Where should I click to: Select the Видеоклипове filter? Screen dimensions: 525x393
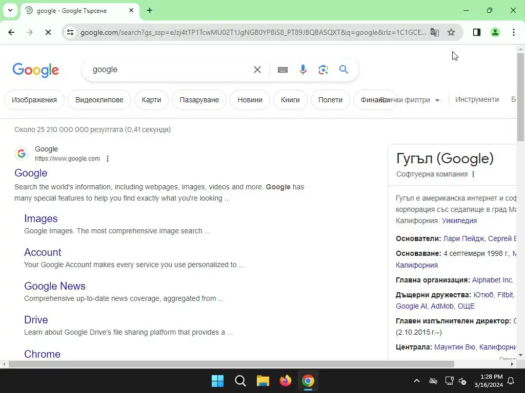tap(99, 100)
